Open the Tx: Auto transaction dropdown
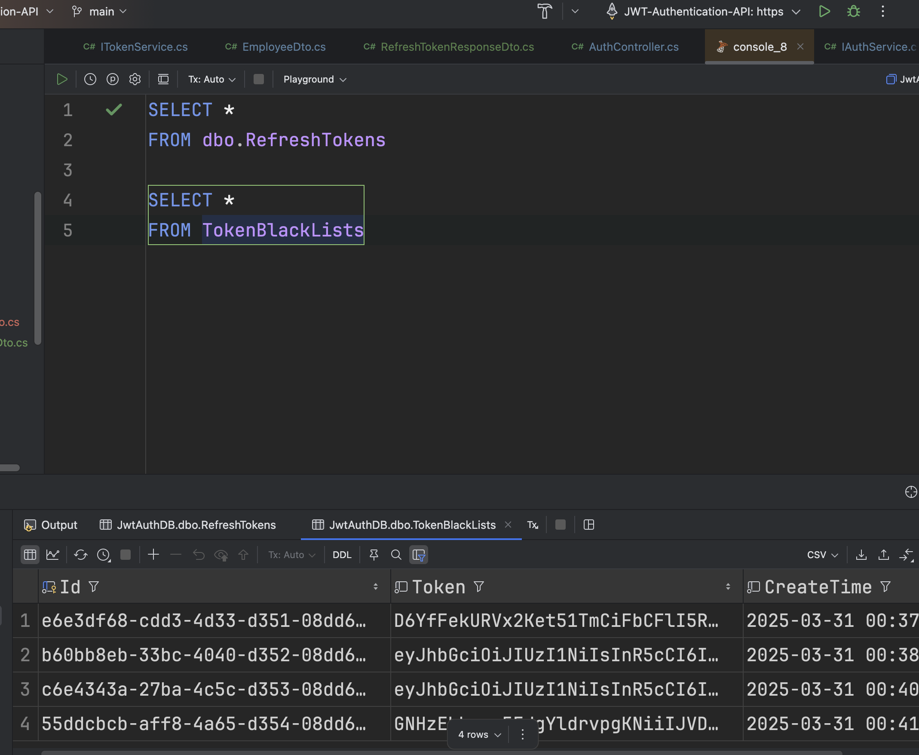This screenshot has width=919, height=755. 212,79
